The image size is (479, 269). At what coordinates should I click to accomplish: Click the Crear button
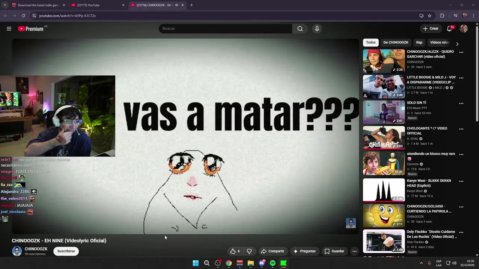(430, 29)
